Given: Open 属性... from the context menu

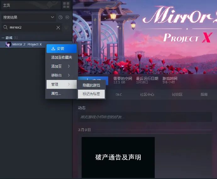Looking at the screenshot, I should coord(62,93).
